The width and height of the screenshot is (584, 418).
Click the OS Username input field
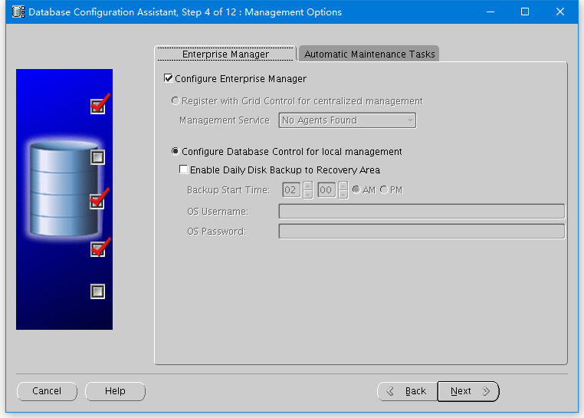click(x=422, y=211)
